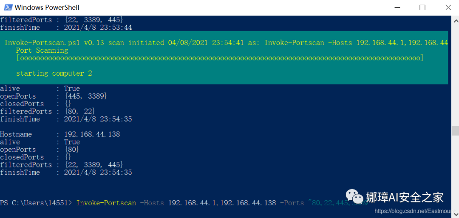Click the Hostname 192.168.44.138 line
Image resolution: width=459 pixels, height=218 pixels.
pos(60,135)
